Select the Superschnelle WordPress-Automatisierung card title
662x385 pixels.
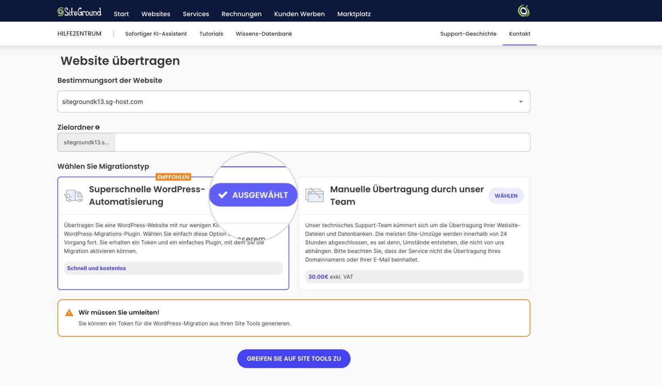[x=147, y=196]
